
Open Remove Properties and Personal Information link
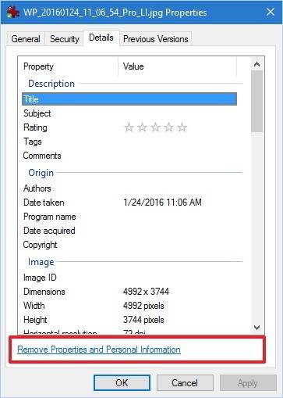99,350
